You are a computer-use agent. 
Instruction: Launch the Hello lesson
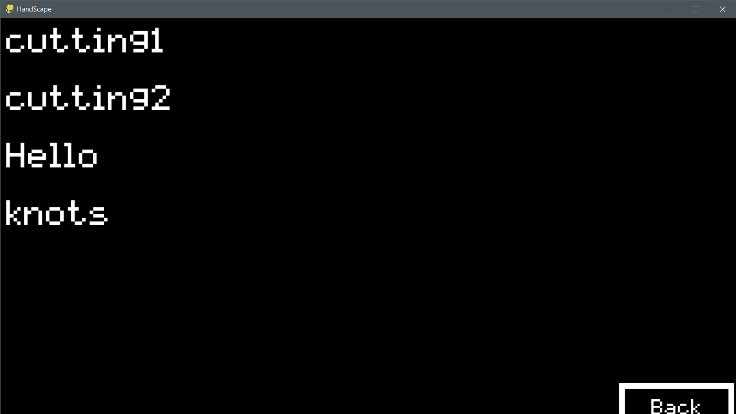(x=51, y=155)
